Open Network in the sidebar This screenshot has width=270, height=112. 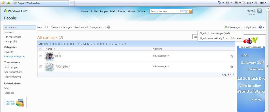point(9,32)
